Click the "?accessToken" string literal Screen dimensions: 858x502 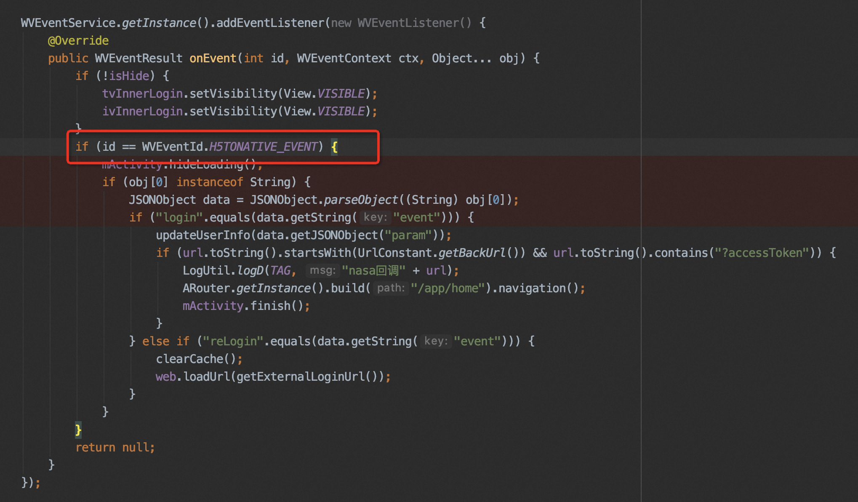(x=762, y=253)
